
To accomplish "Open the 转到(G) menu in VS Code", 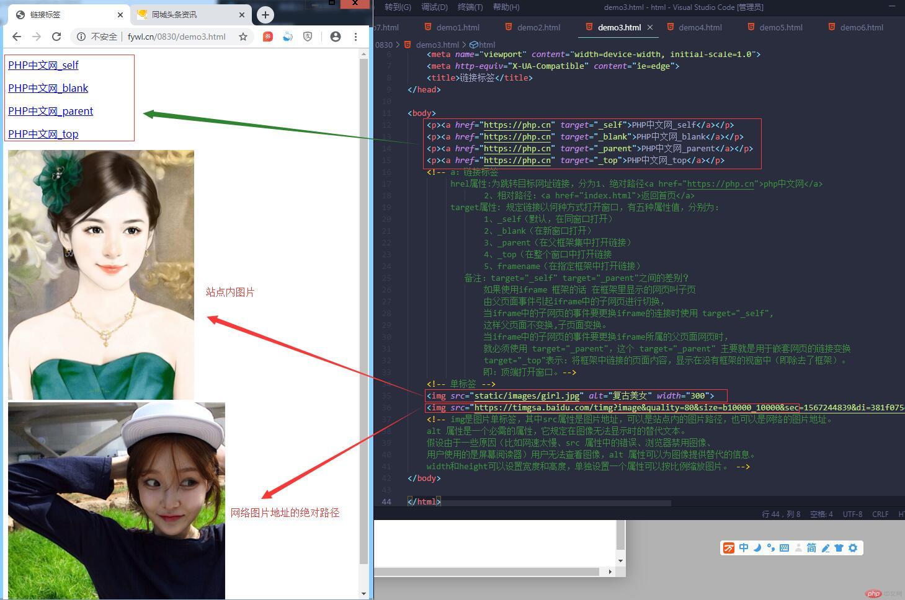I will pyautogui.click(x=398, y=7).
